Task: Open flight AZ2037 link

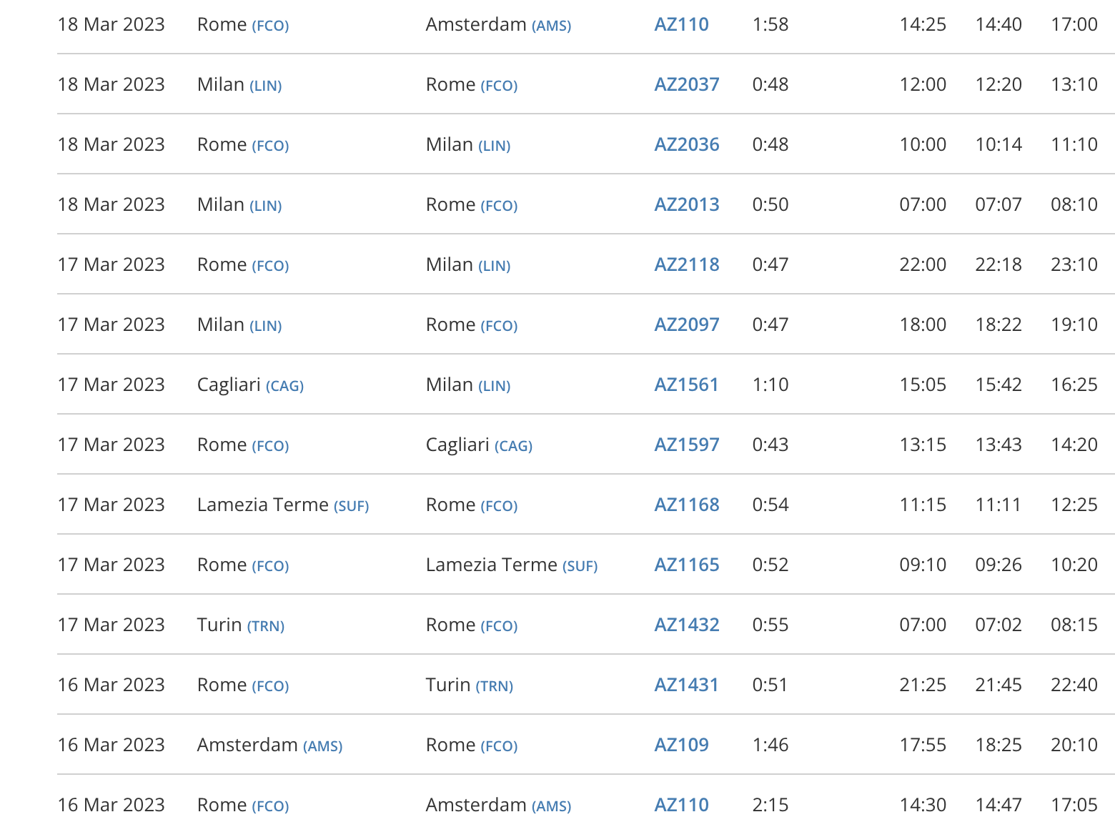Action: [x=686, y=84]
